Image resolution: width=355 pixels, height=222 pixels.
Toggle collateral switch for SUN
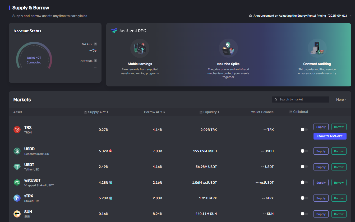(x=304, y=214)
